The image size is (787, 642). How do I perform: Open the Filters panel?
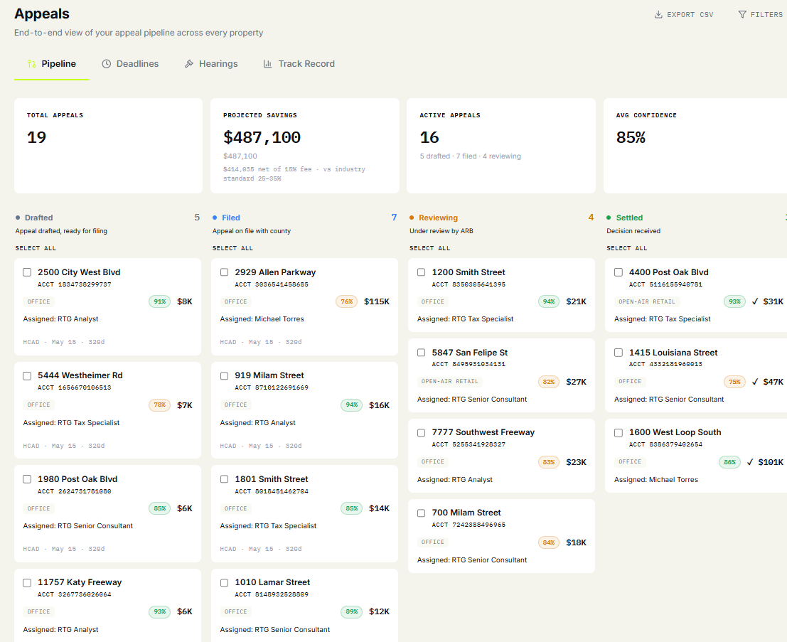click(761, 14)
